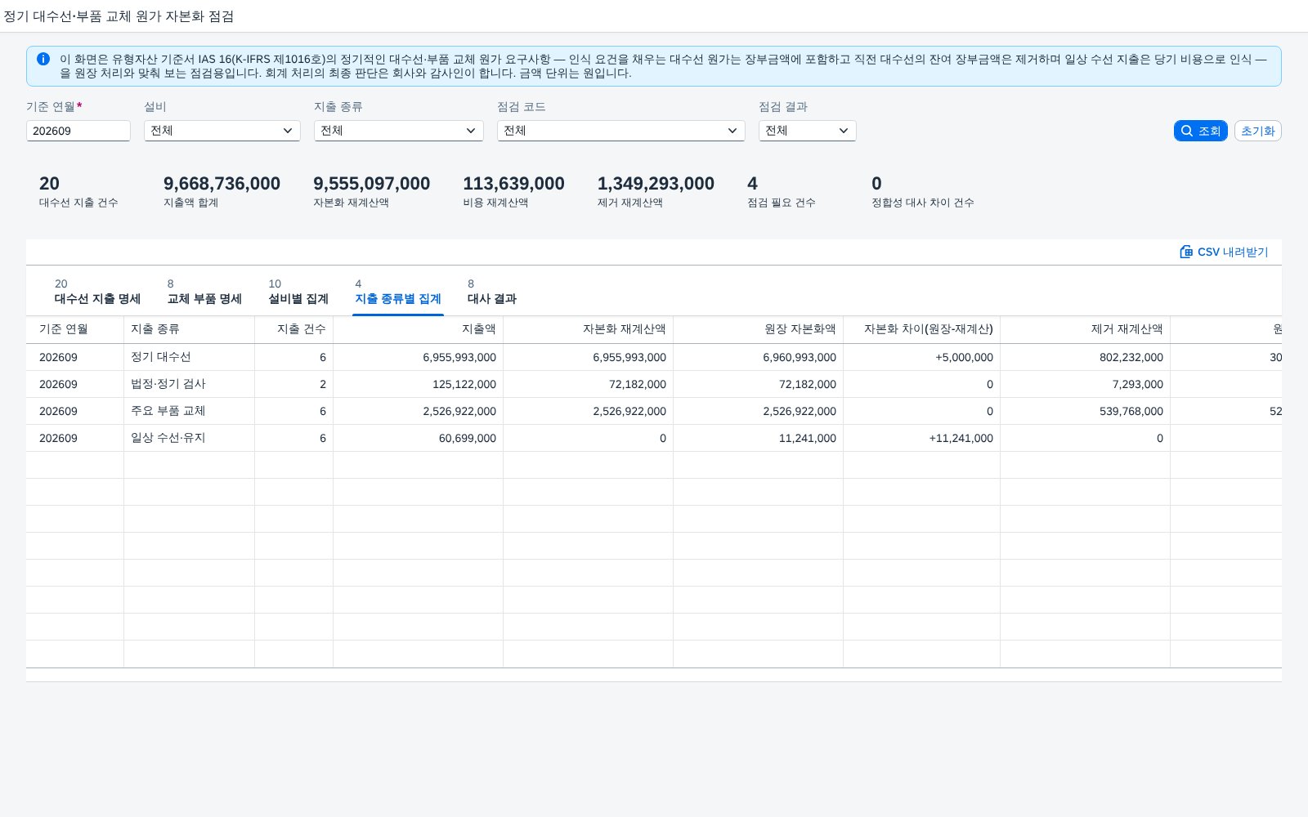Click the 초기화 reset button

pos(1257,131)
